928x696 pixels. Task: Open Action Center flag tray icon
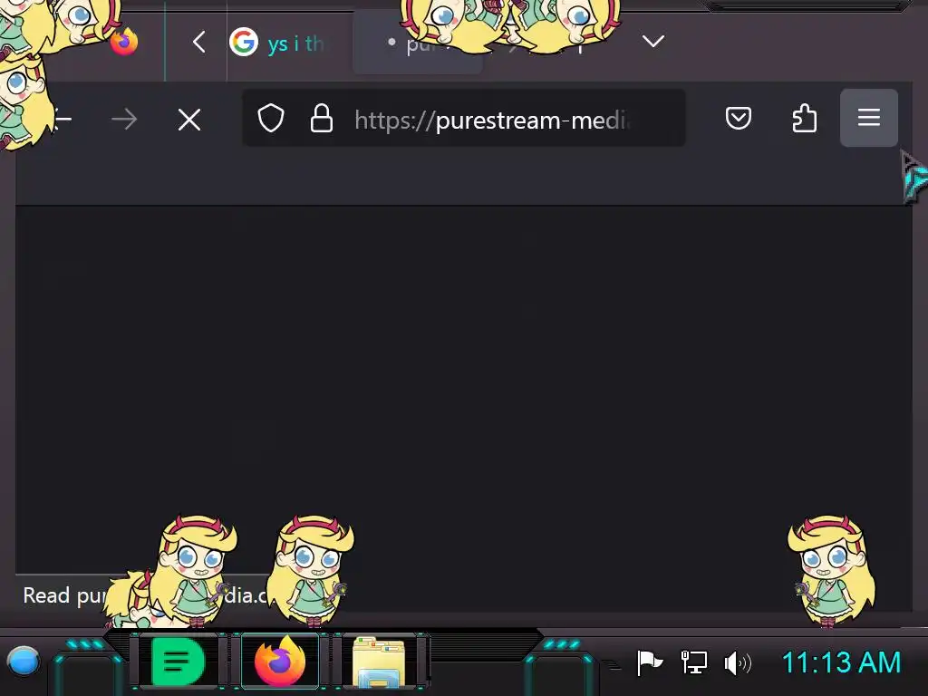click(649, 662)
